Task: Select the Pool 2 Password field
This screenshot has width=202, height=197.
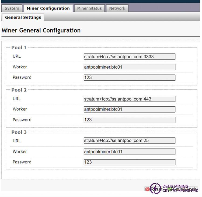Action: pos(129,120)
